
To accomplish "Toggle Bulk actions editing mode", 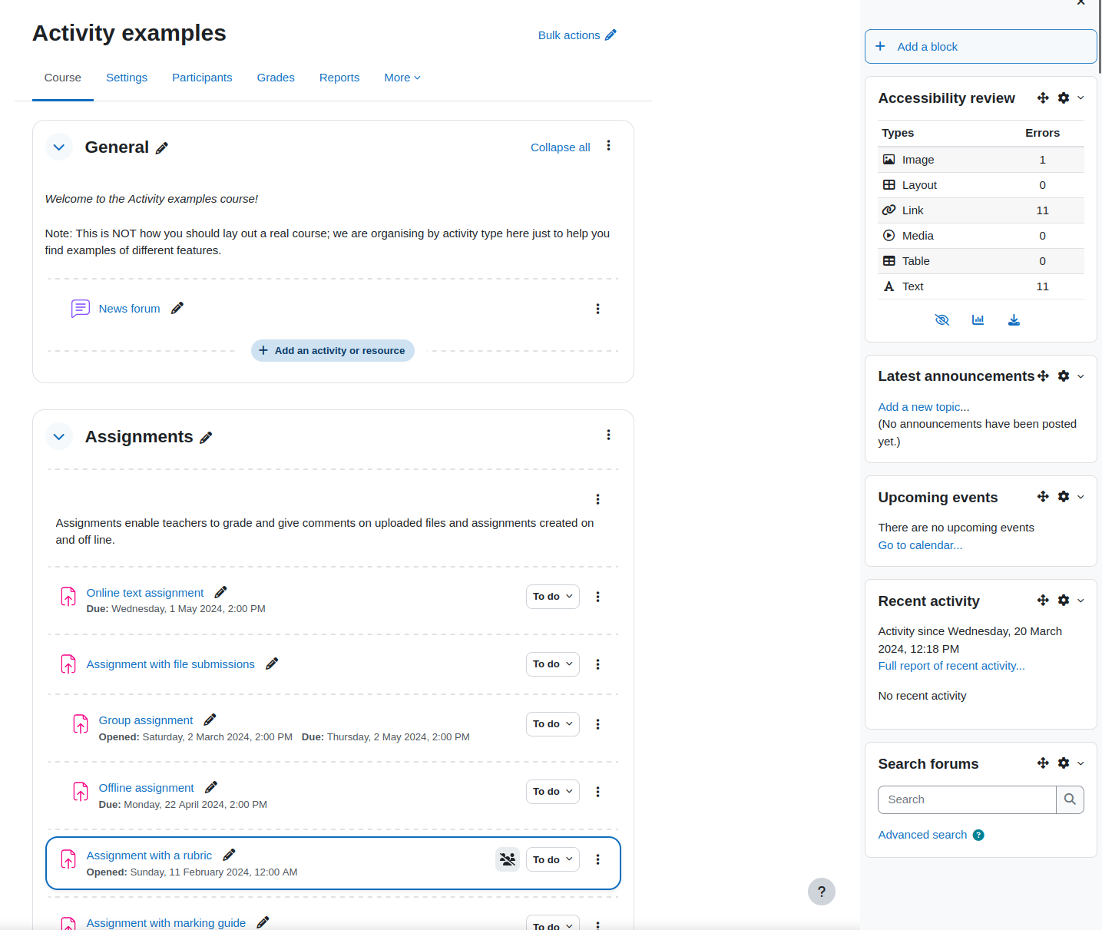I will (577, 35).
